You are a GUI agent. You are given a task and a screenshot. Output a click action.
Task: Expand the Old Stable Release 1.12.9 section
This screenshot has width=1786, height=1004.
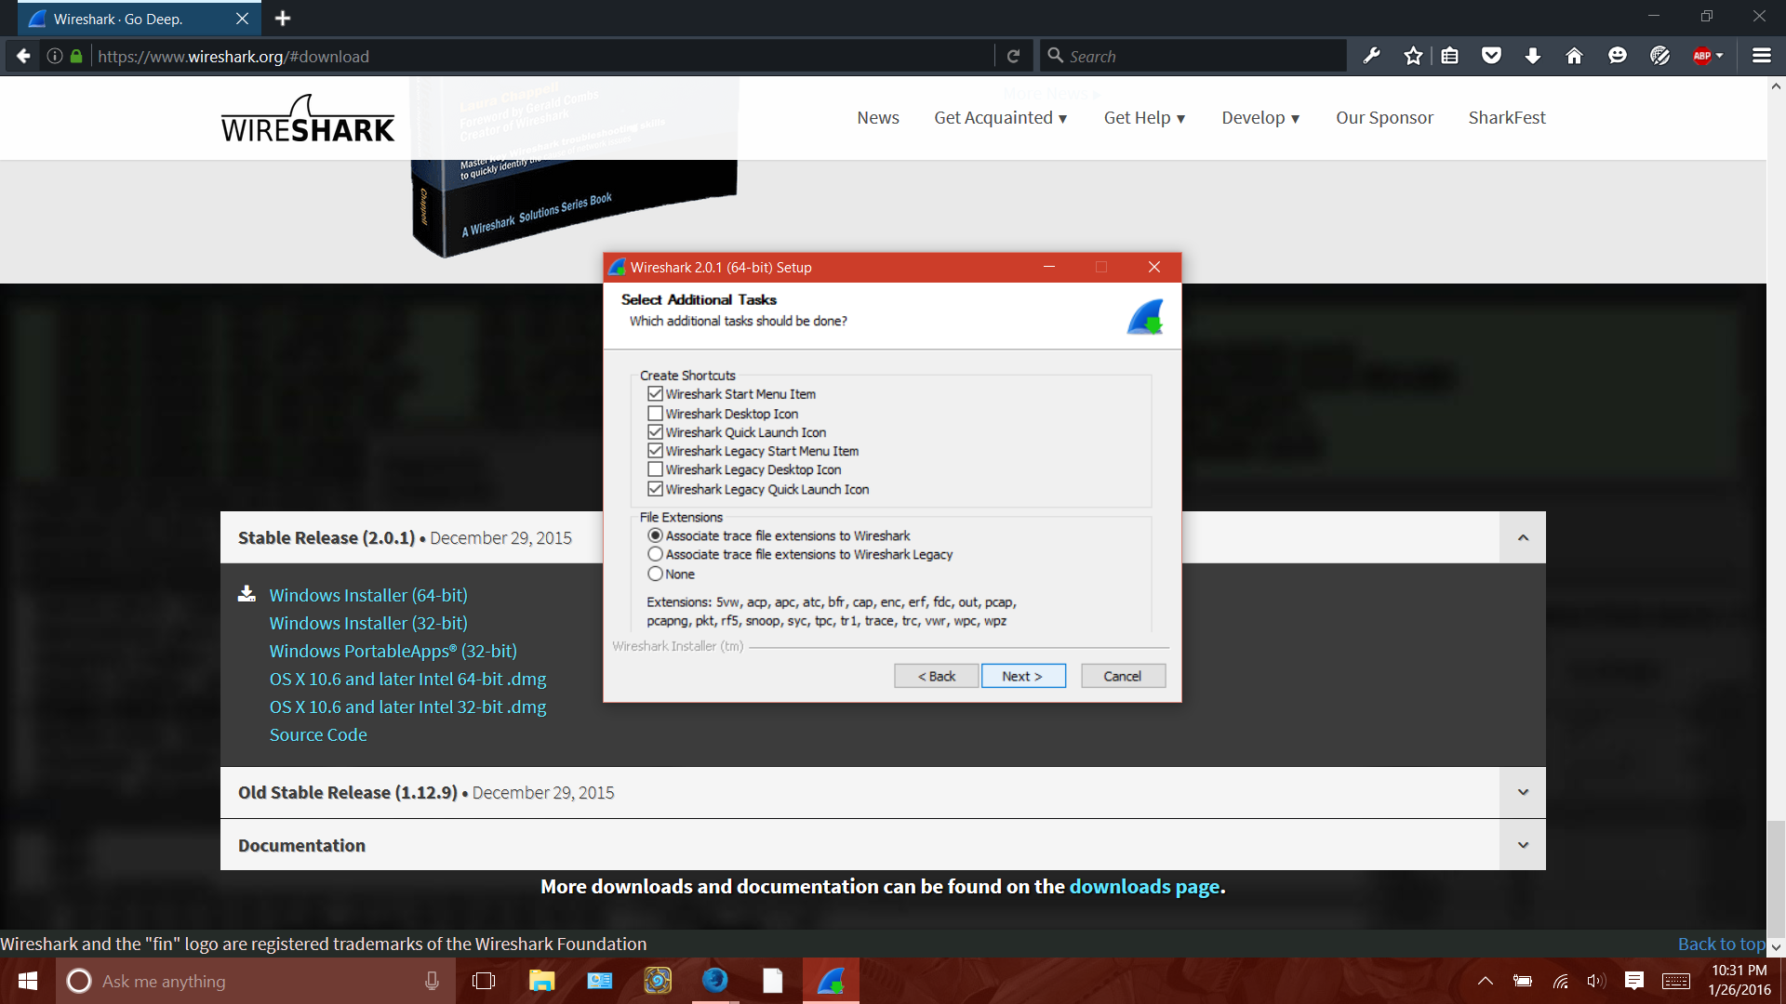pos(1523,792)
